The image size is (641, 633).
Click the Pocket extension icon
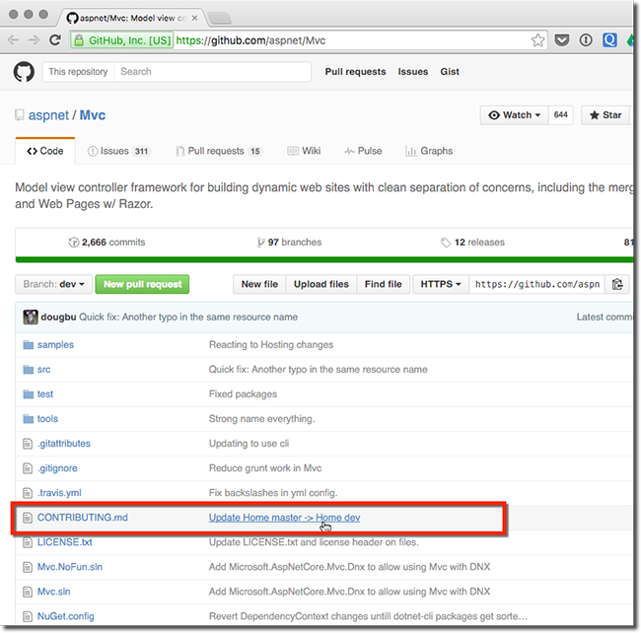tap(561, 40)
